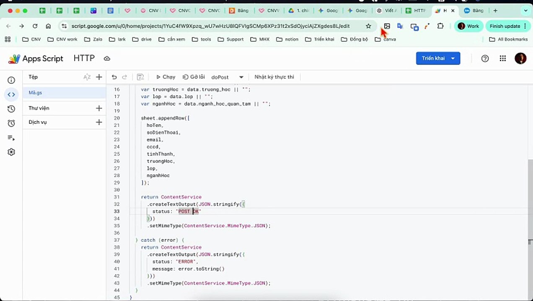Open the Editor code icon in sidebar
This screenshot has width=533, height=301.
tap(11, 94)
